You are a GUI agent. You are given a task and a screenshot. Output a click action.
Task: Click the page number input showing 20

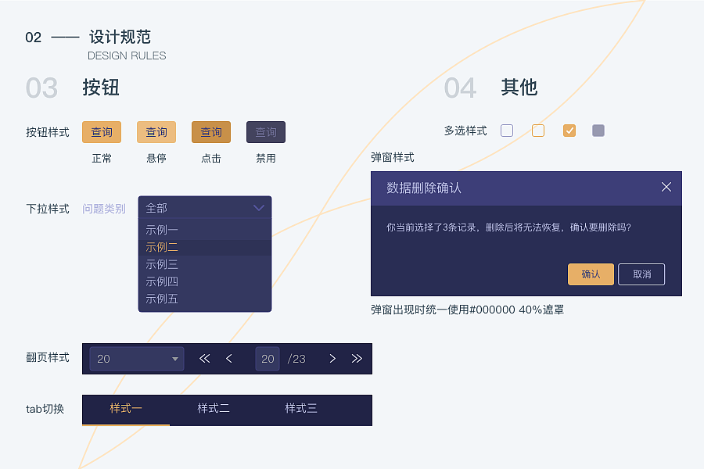(268, 358)
